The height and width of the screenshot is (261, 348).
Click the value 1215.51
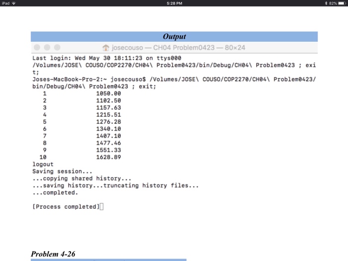[x=108, y=115]
